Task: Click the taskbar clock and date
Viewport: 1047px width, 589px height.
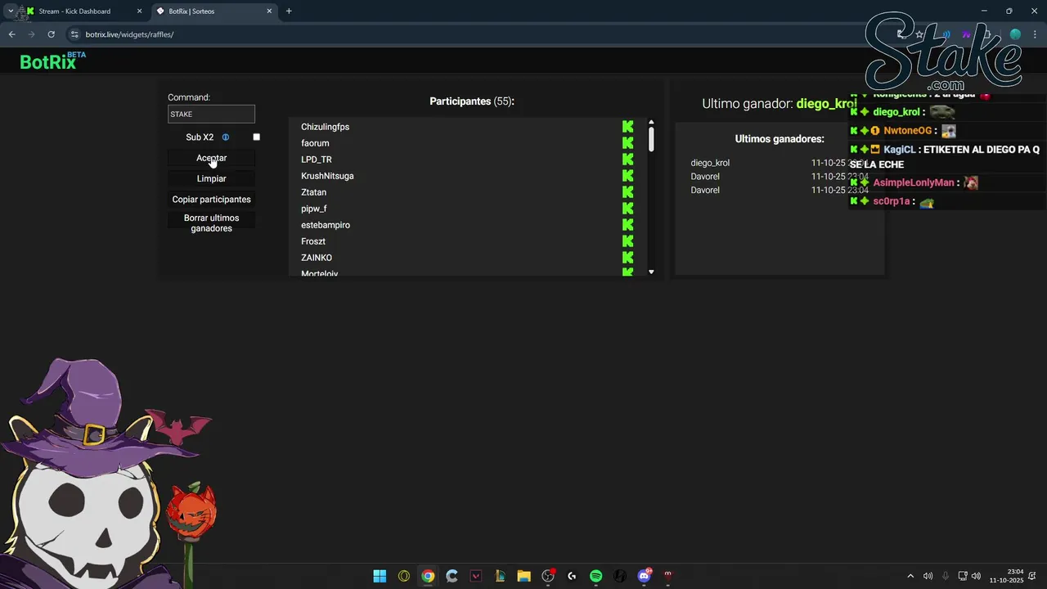Action: tap(1006, 576)
